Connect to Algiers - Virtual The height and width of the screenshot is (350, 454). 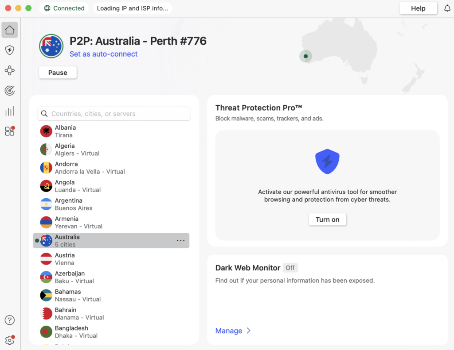(x=111, y=150)
